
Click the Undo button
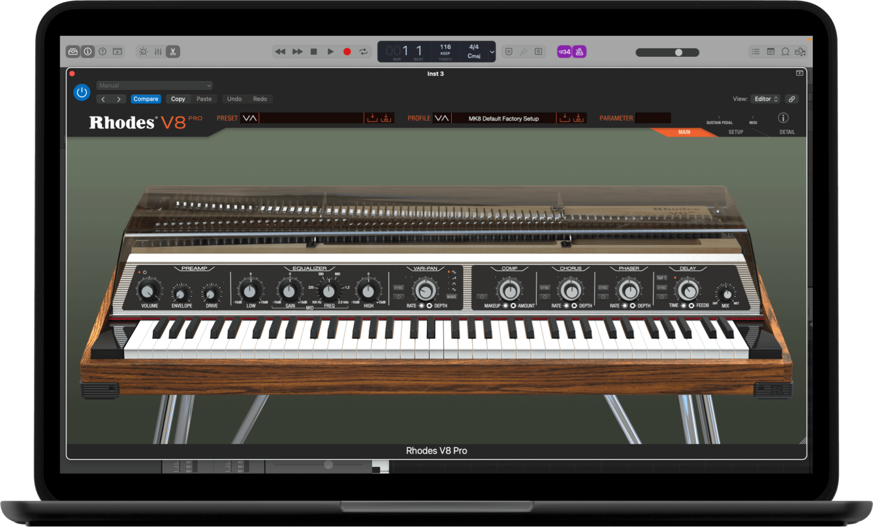[234, 98]
